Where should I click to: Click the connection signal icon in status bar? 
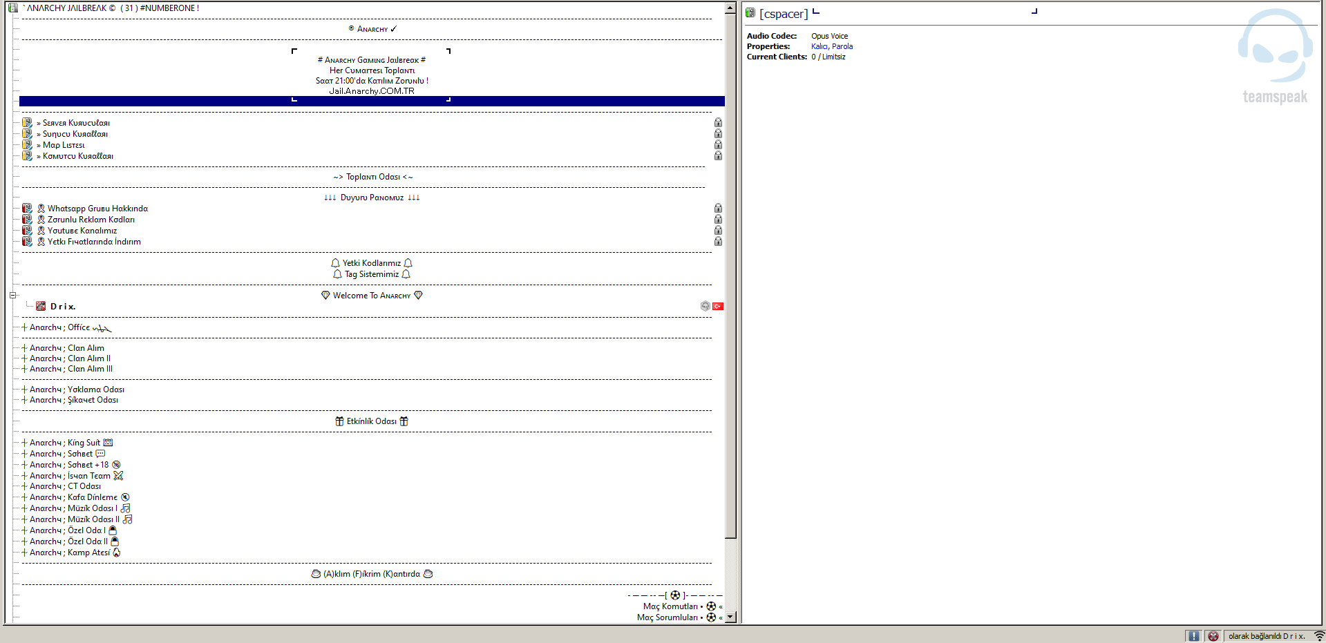(1319, 636)
